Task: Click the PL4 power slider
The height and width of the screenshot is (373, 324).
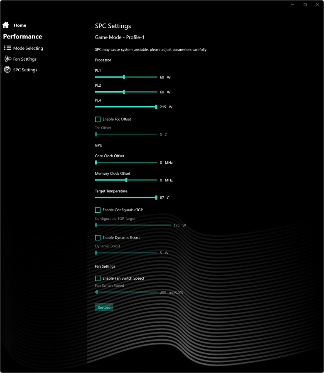Action: pyautogui.click(x=126, y=107)
